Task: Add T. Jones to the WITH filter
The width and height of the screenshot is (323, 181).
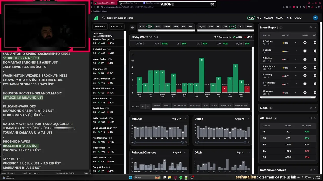Action: pyautogui.click(x=305, y=51)
